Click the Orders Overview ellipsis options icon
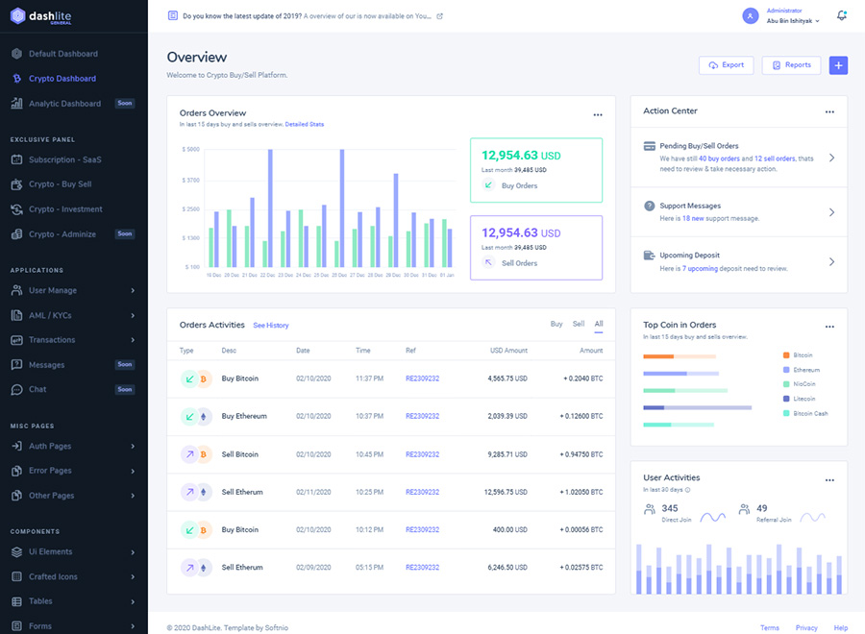 [x=598, y=113]
